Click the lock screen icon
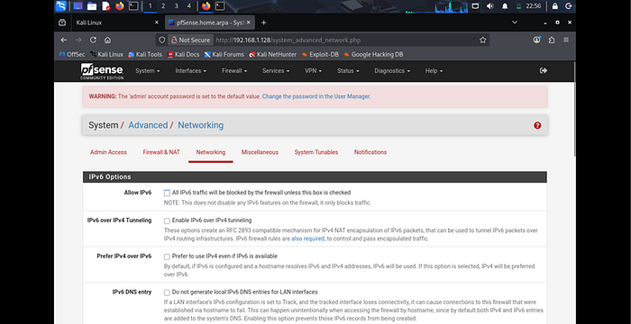This screenshot has height=324, width=631. (x=555, y=6)
